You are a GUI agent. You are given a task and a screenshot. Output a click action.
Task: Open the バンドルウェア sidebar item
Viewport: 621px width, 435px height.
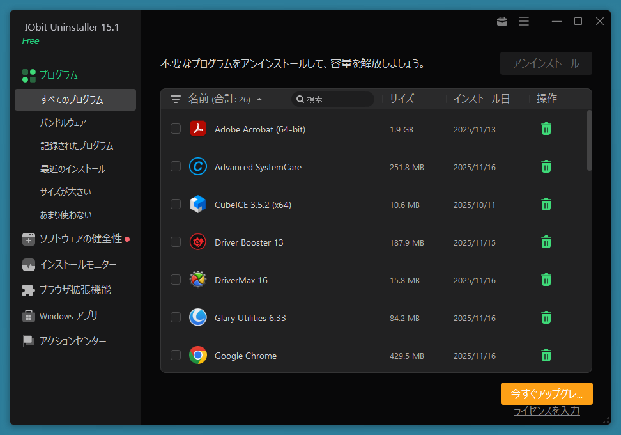(63, 123)
